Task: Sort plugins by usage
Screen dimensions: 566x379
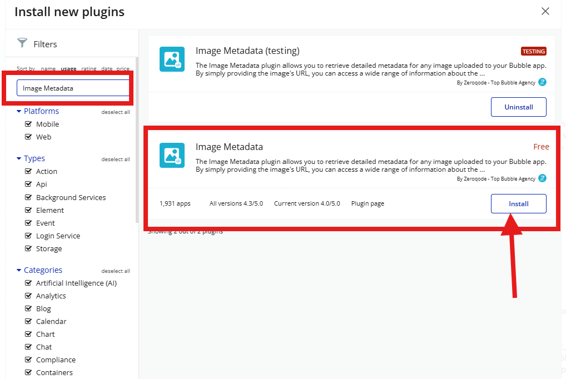Action: (x=68, y=68)
